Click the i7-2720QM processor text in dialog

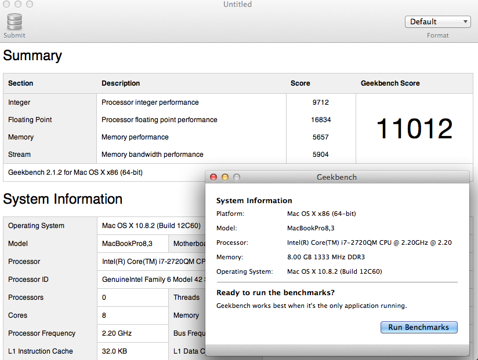click(x=370, y=243)
